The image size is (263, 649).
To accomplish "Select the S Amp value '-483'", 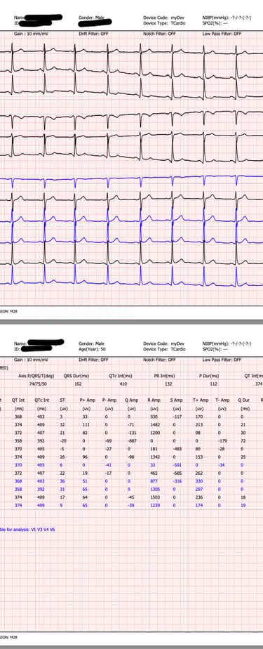I will 177,448.
